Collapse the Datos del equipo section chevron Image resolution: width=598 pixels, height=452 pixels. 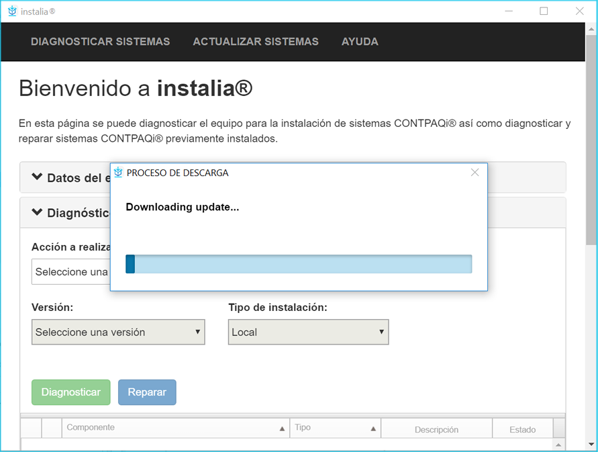tap(37, 177)
